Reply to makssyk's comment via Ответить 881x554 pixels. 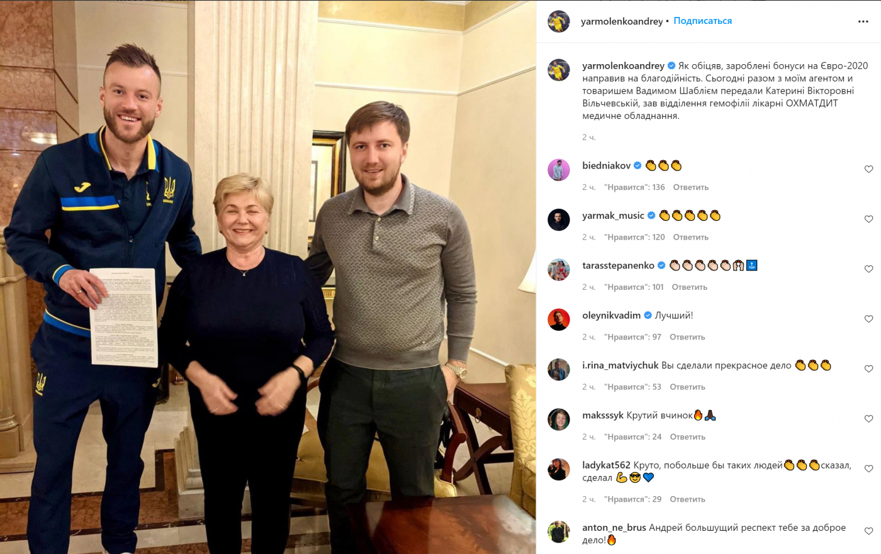pos(688,437)
